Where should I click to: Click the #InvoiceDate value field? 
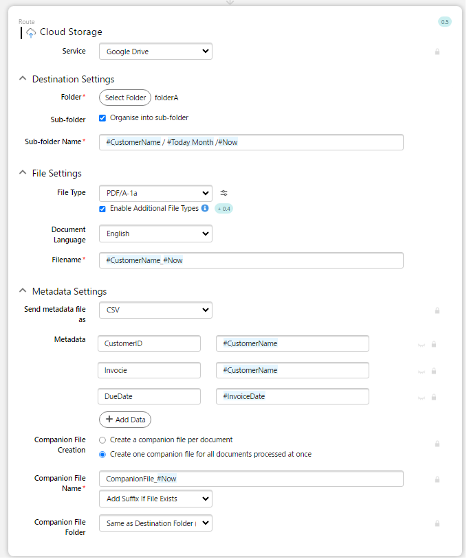292,396
